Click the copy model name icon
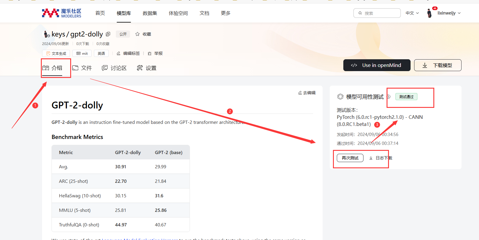Image resolution: width=479 pixels, height=240 pixels. tap(108, 34)
